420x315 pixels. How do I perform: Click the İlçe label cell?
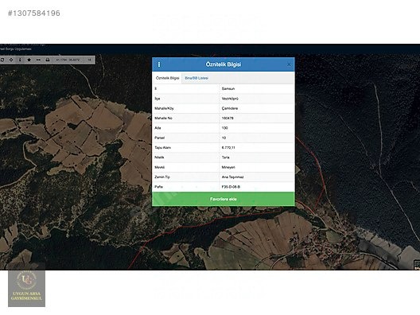click(186, 99)
